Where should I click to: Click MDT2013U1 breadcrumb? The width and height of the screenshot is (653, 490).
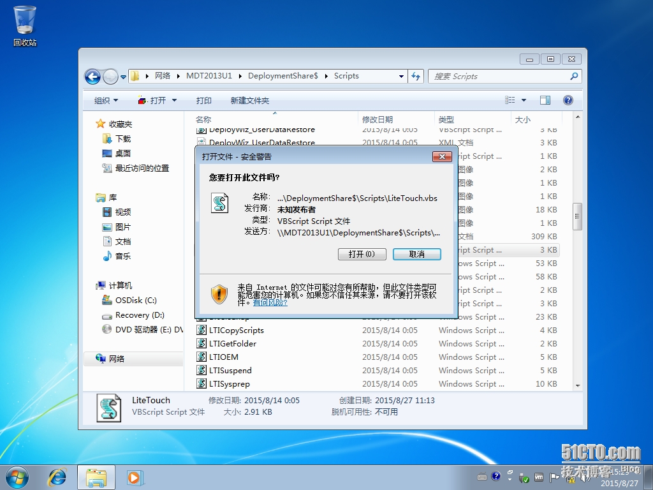tap(209, 76)
